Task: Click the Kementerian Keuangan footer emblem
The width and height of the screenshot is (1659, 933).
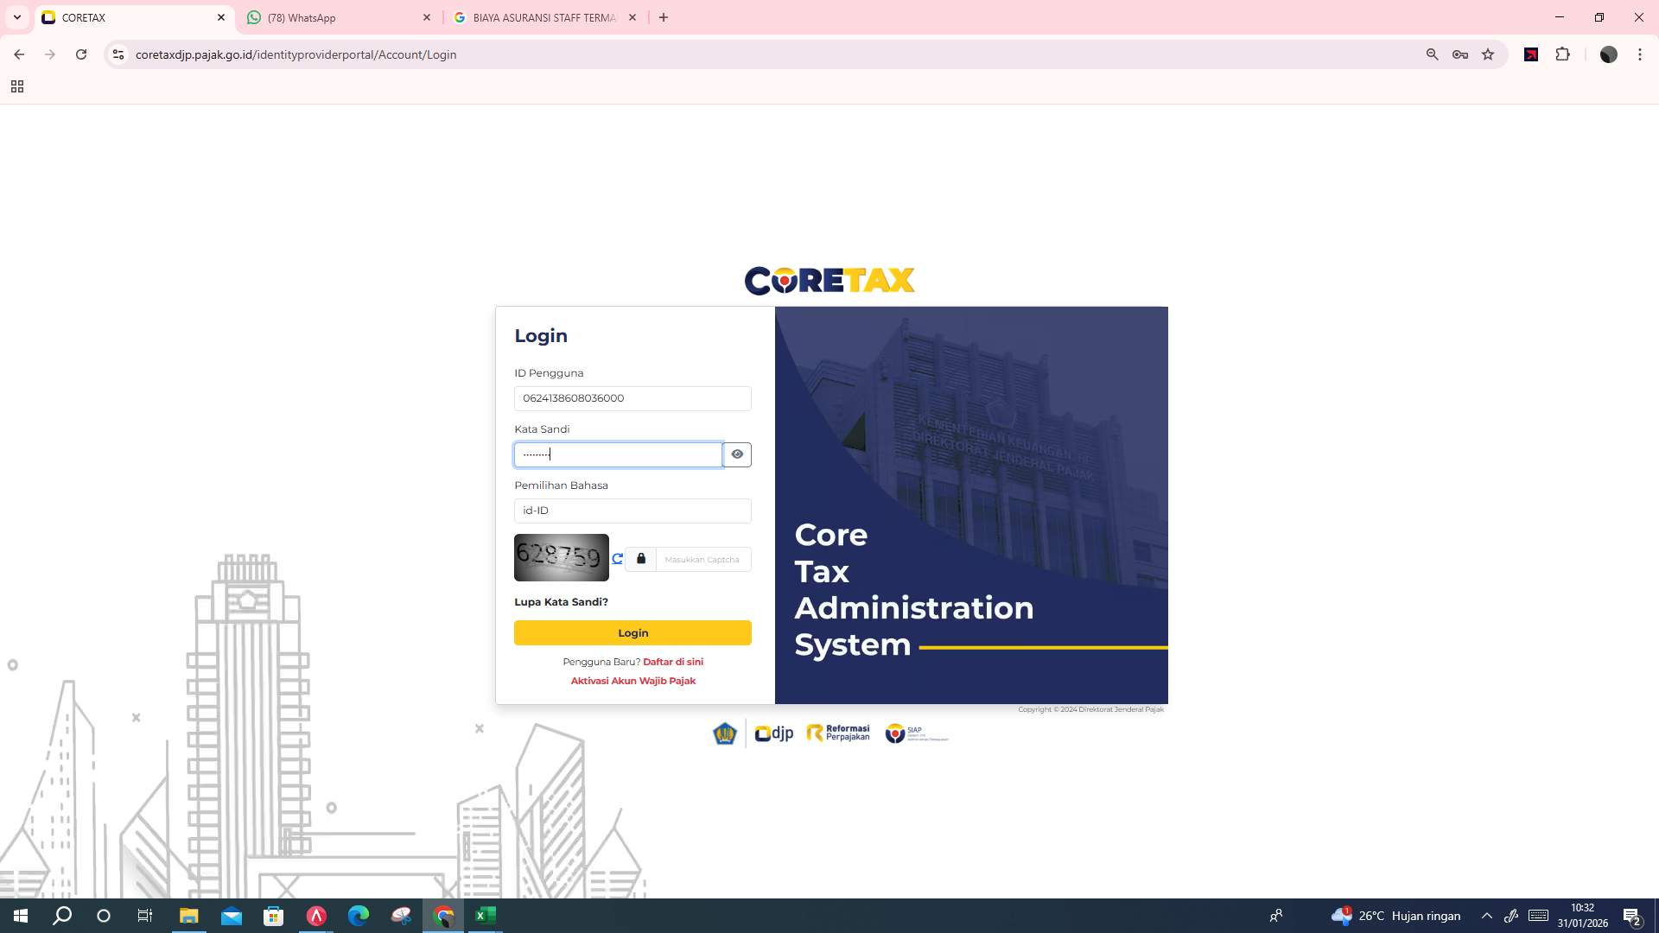Action: (x=725, y=733)
